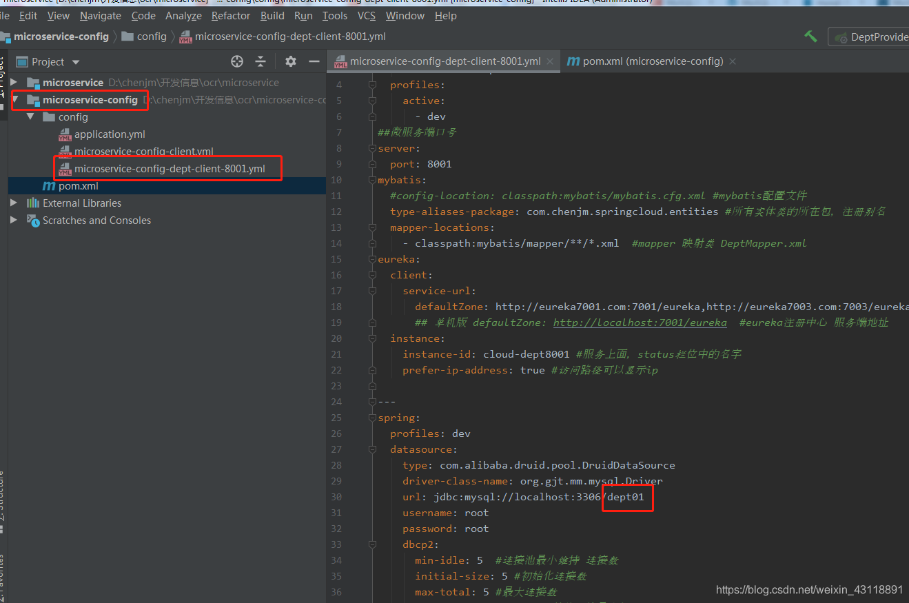Fold the eureka block at line 15
Image resolution: width=909 pixels, height=603 pixels.
(373, 259)
